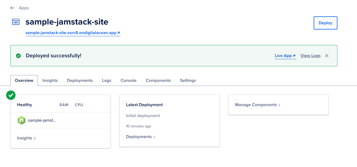Click the Deploy button
The height and width of the screenshot is (167, 357).
(325, 23)
